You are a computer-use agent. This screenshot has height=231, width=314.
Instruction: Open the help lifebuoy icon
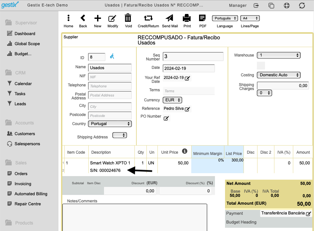click(x=287, y=6)
